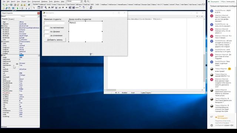Image resolution: width=237 pixels, height=133 pixels.
Task: Switch to the Win32 palette tab
Action: [x=49, y=4]
